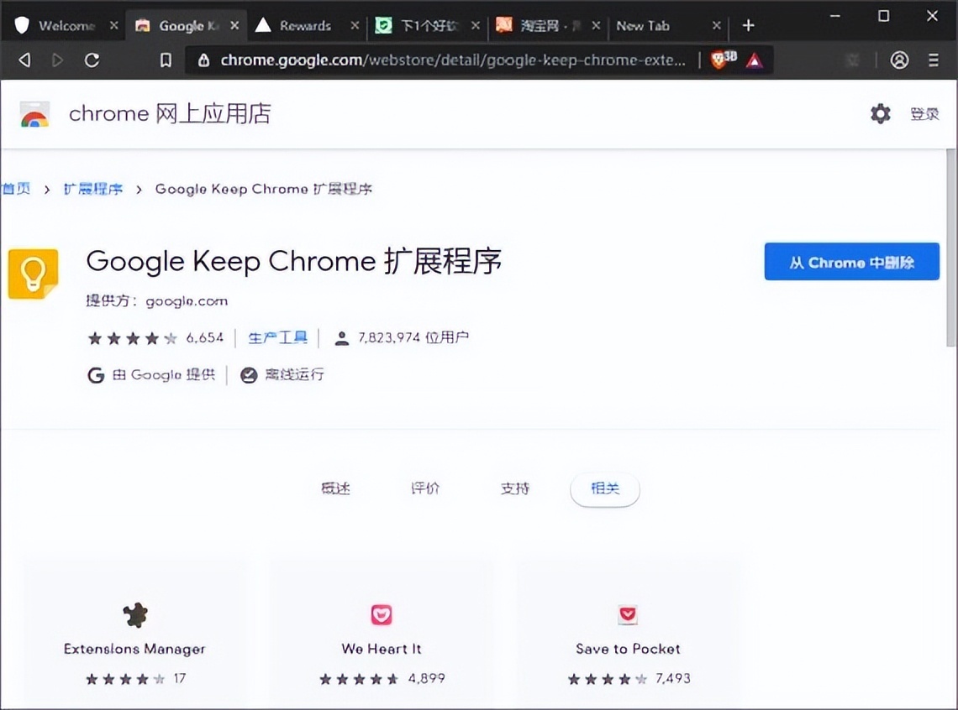958x710 pixels.
Task: Open the user profile icon in toolbar
Action: pos(898,60)
